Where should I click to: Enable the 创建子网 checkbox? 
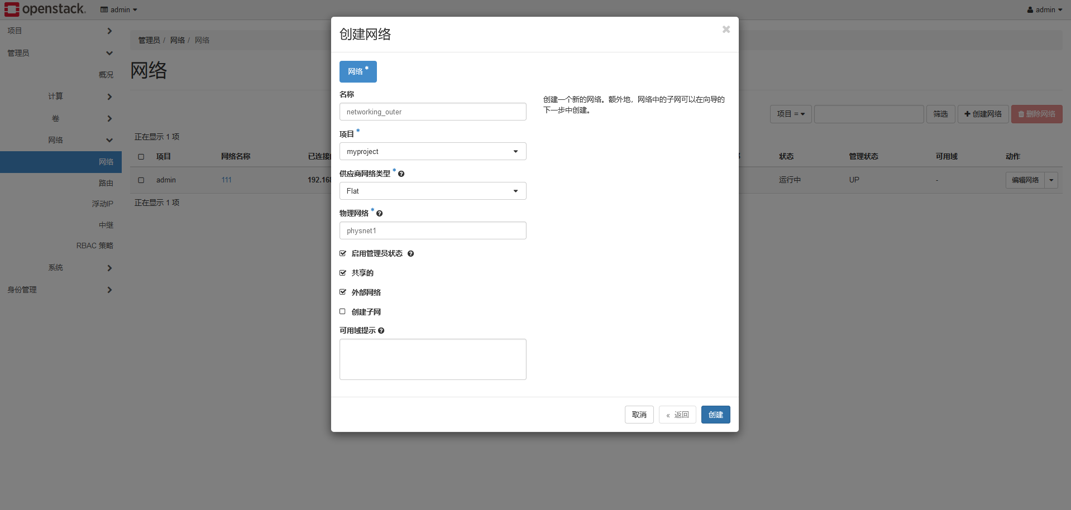click(343, 312)
